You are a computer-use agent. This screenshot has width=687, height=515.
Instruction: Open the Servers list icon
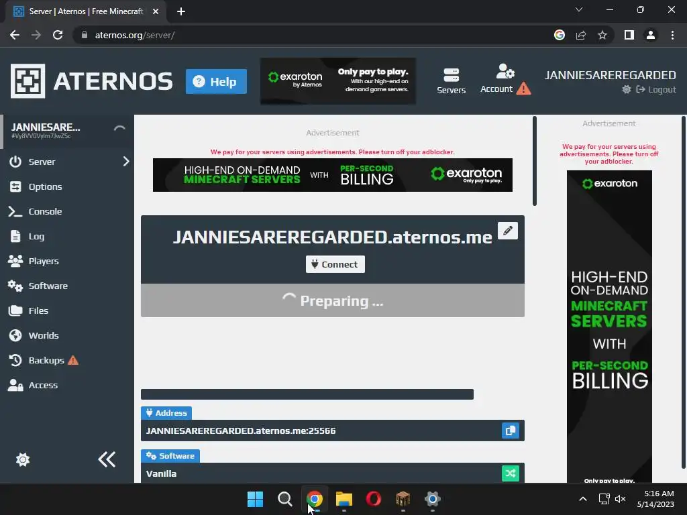[451, 81]
